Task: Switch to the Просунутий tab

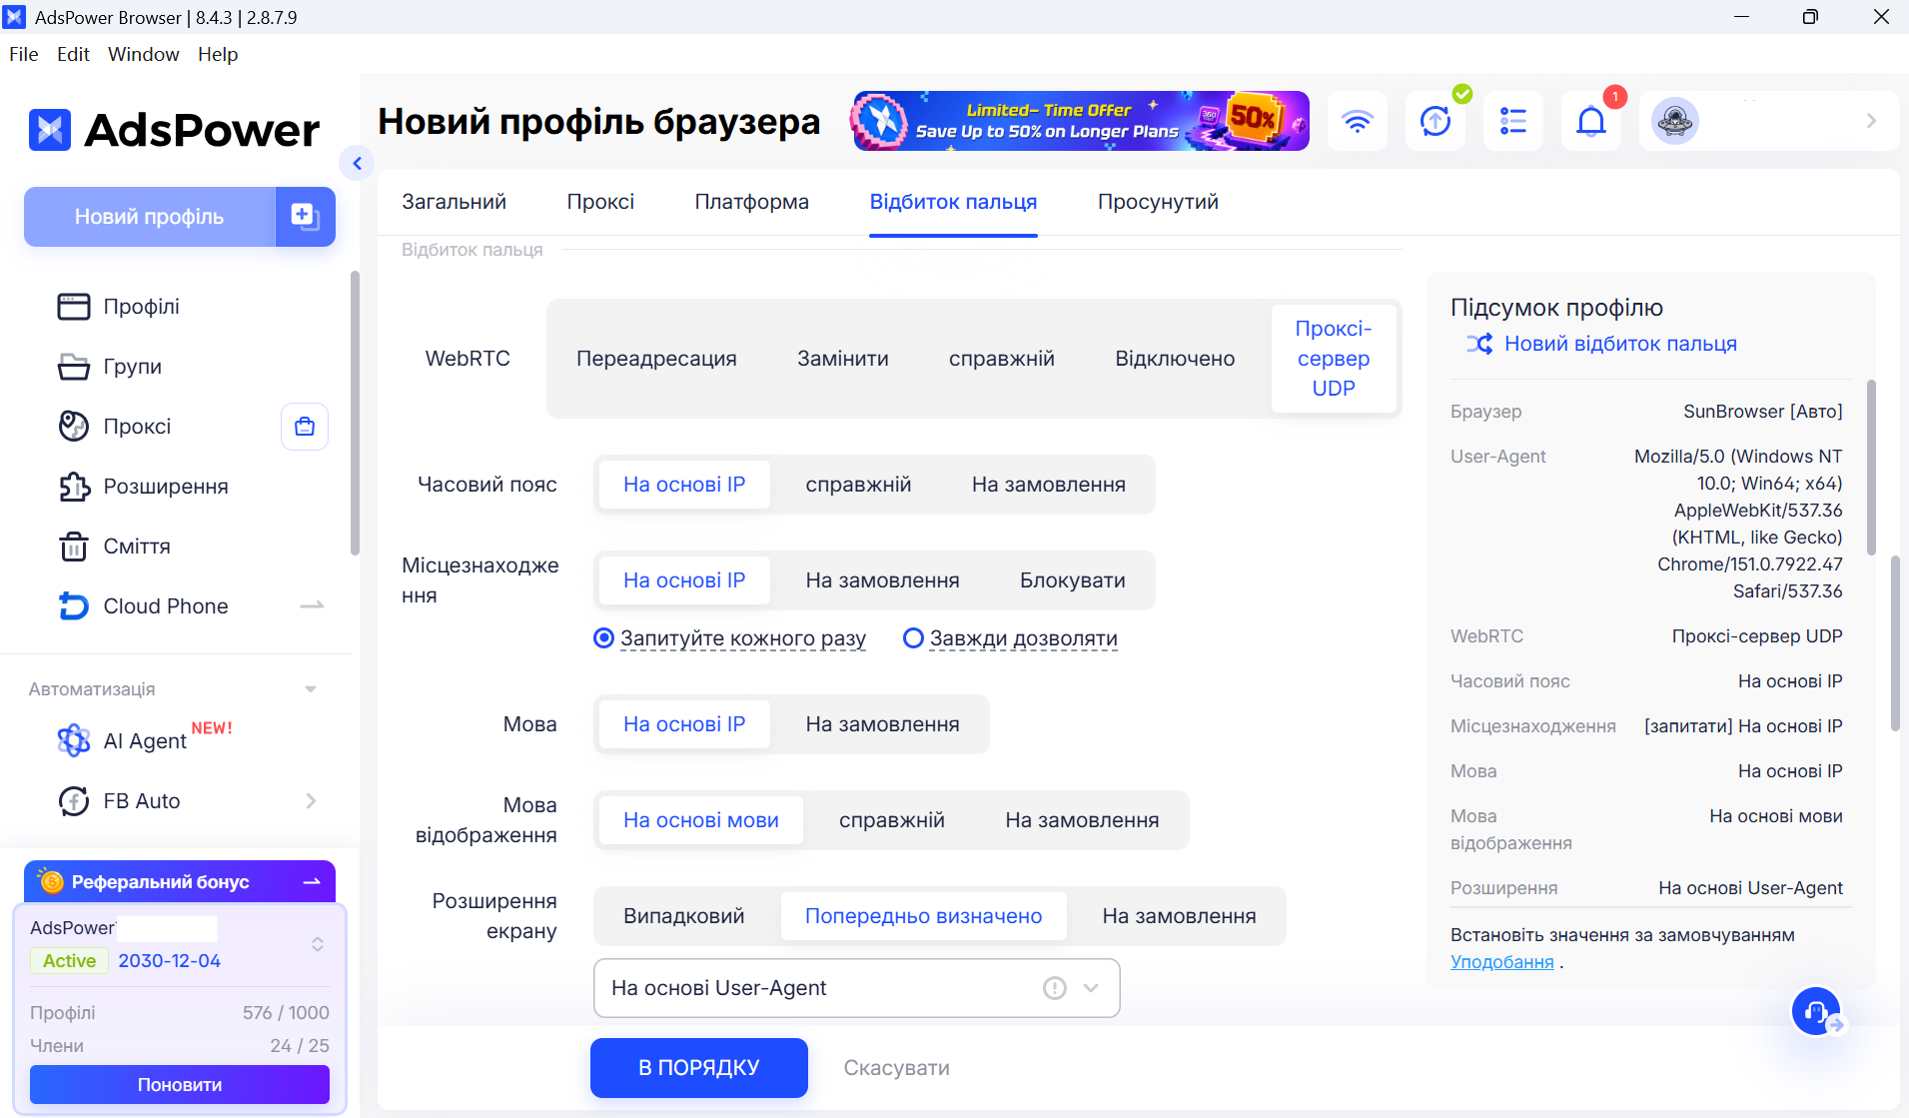Action: tap(1158, 202)
